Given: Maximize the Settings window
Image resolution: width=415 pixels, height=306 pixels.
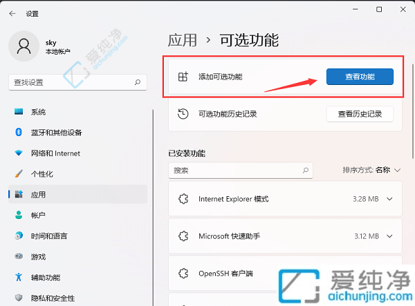Looking at the screenshot, I should pos(379,10).
